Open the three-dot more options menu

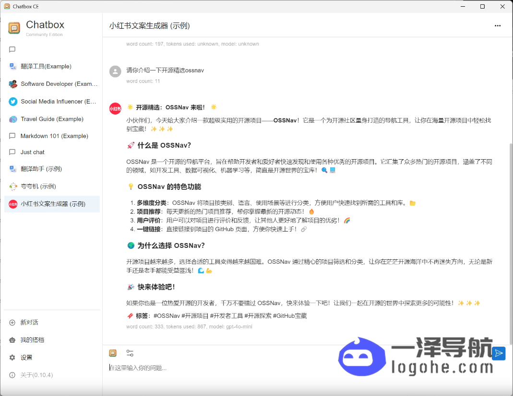tap(498, 25)
